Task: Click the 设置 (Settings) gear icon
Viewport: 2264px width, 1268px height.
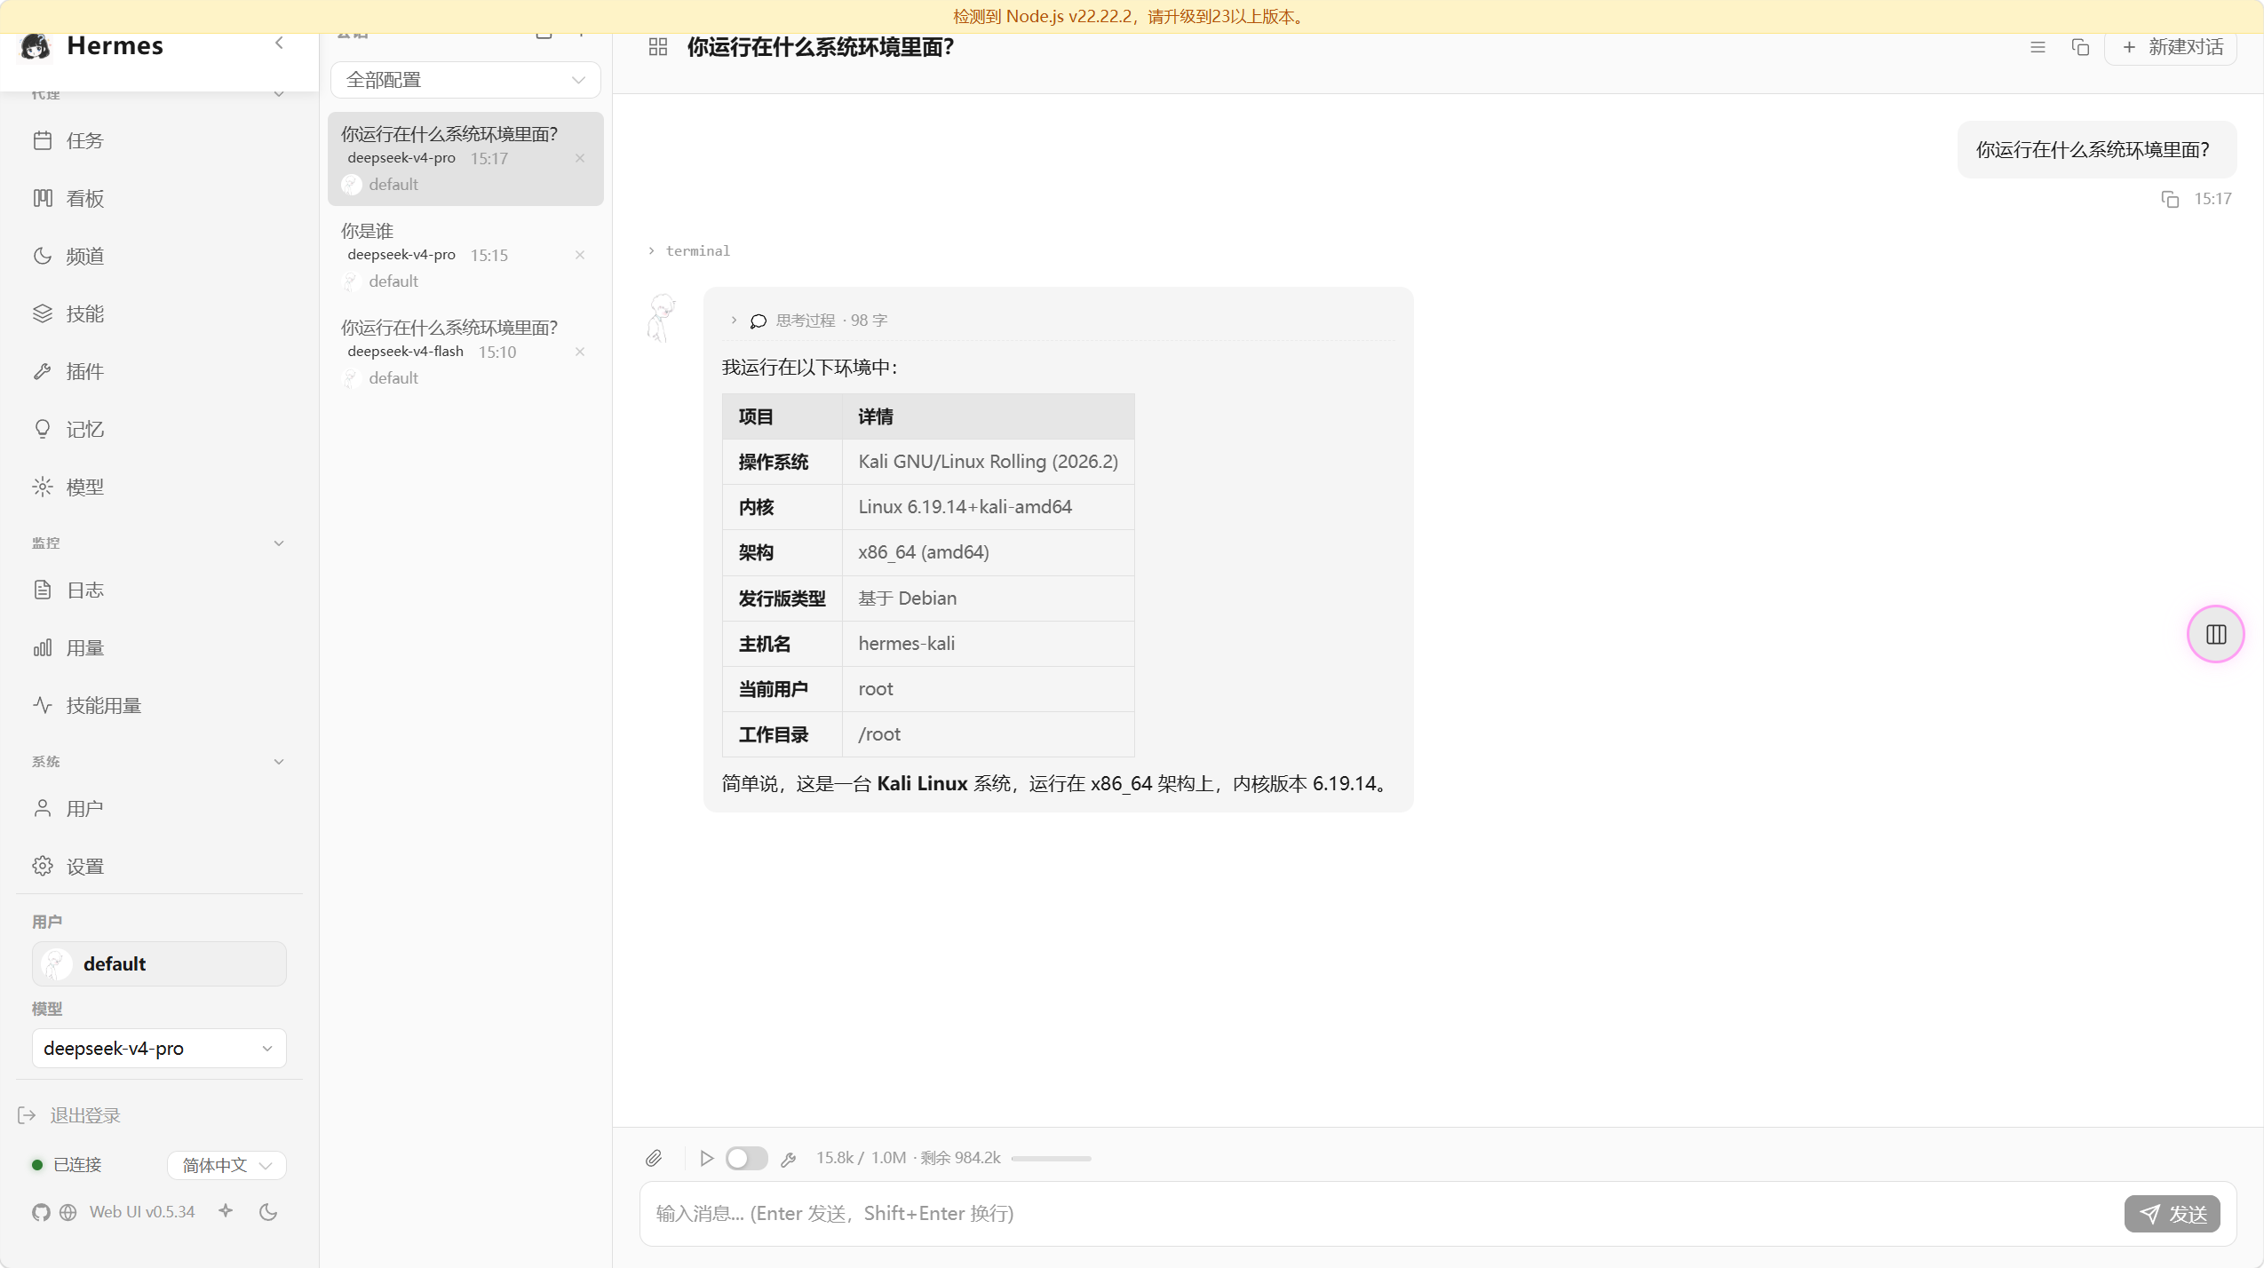Action: click(43, 866)
